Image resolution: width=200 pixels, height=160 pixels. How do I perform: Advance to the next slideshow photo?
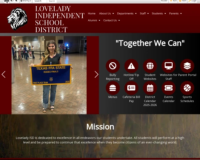[96, 74]
